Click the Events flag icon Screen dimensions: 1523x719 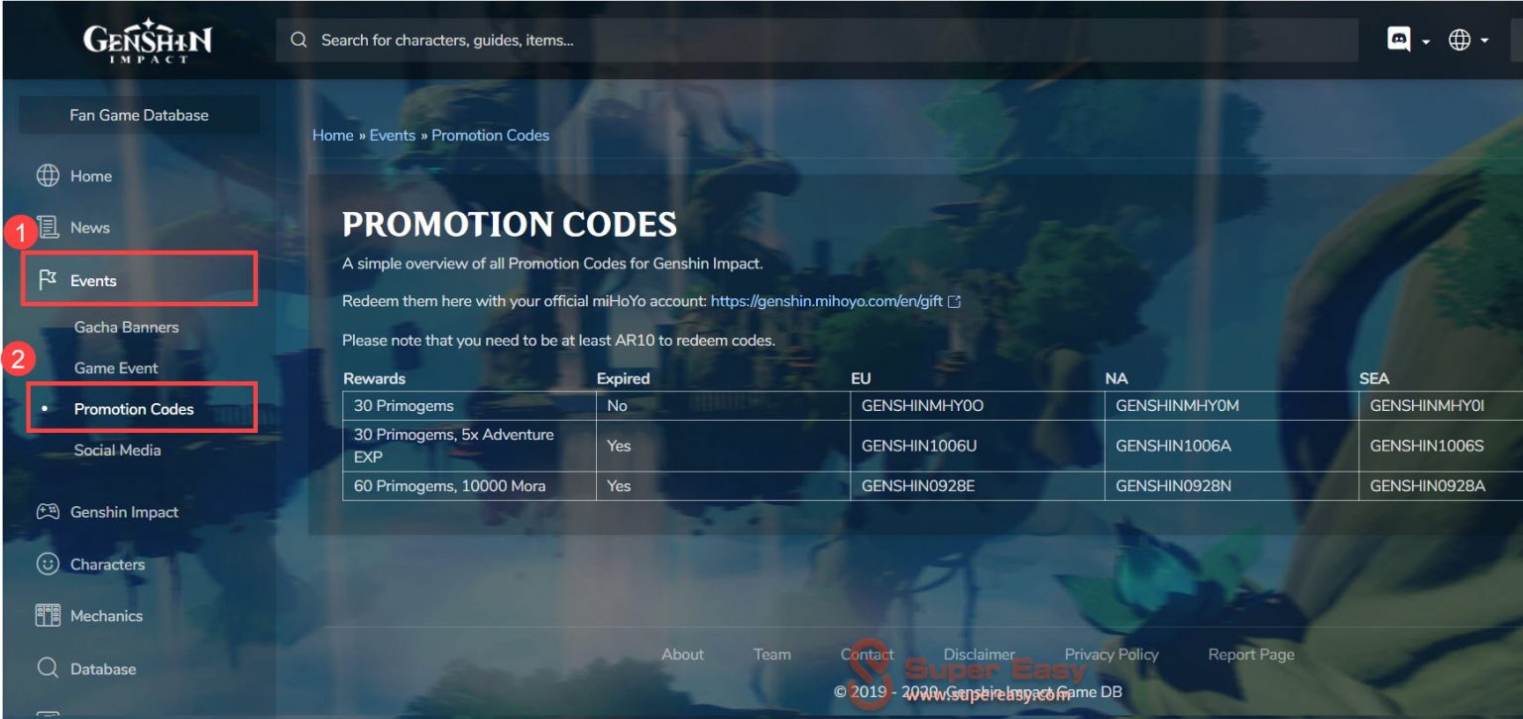point(48,280)
